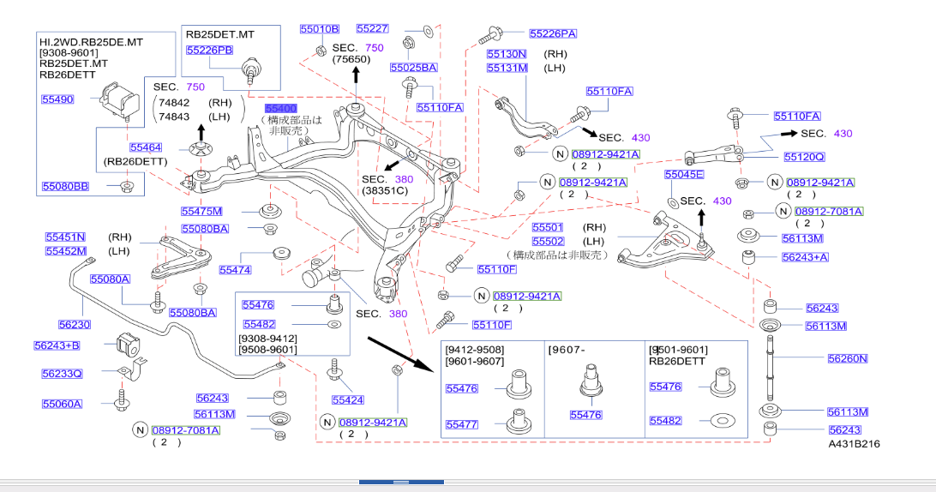Open part number 55477 link
Image resolution: width=936 pixels, height=492 pixels.
click(461, 424)
